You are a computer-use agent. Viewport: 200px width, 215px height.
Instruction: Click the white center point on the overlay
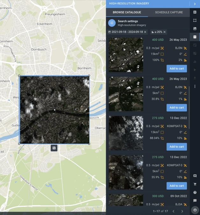pos(54,110)
